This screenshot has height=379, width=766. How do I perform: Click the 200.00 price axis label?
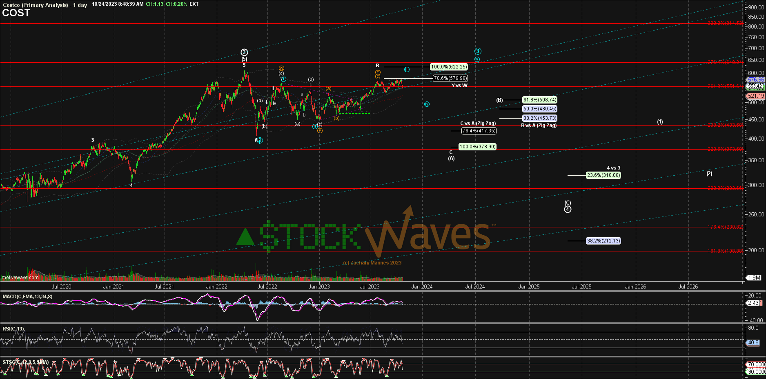(756, 251)
